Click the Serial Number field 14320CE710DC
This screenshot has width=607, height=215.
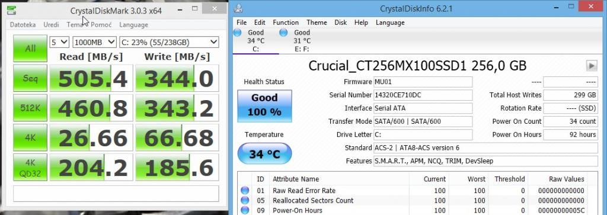423,95
